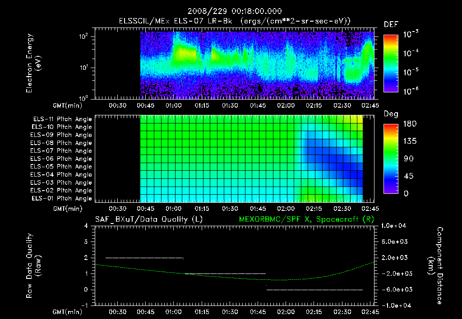Click the GMT(min) label under the spectrogram
Image resolution: width=462 pixels, height=319 pixels.
pyautogui.click(x=68, y=105)
